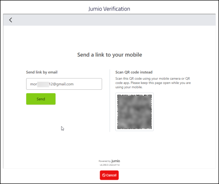Click the 'Jumio Verification' title
The height and width of the screenshot is (184, 219).
point(109,9)
